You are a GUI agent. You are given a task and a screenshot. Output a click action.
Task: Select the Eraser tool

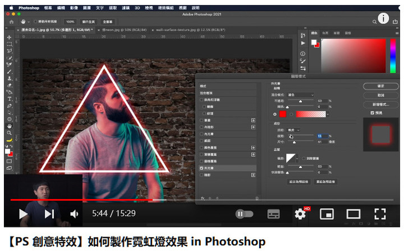pos(10,85)
